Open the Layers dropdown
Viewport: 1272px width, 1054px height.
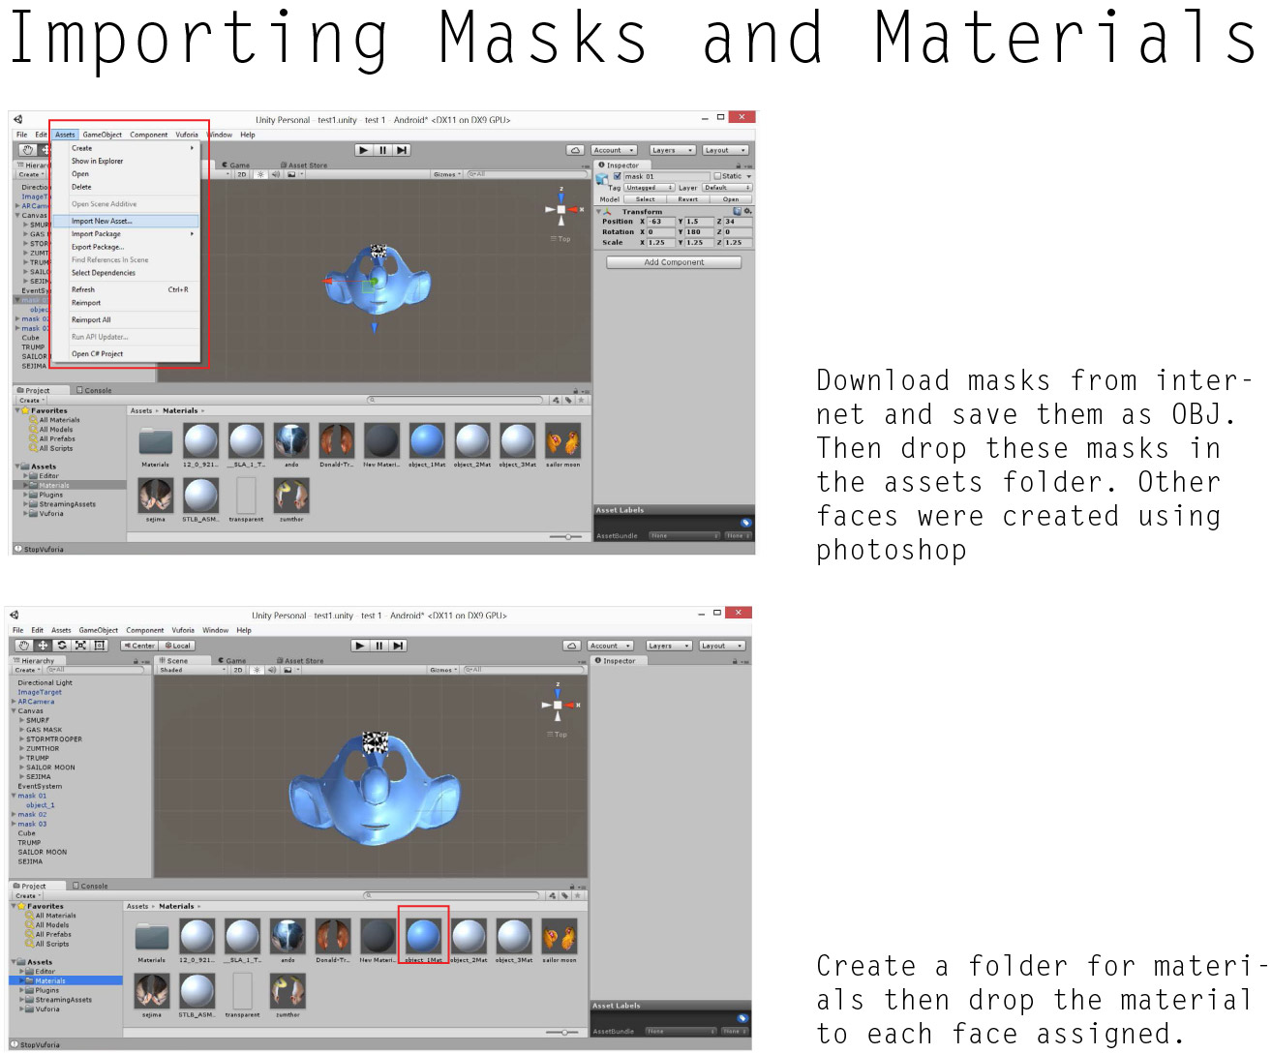click(672, 150)
